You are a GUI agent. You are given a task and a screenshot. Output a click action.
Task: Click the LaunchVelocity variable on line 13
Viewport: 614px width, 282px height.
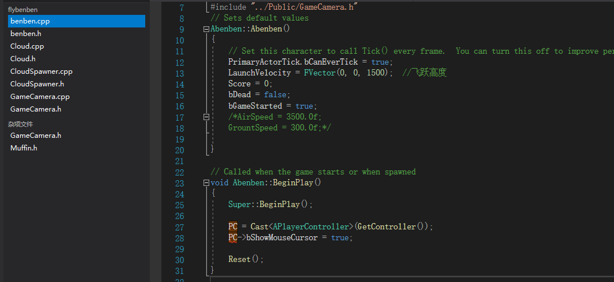pyautogui.click(x=260, y=73)
